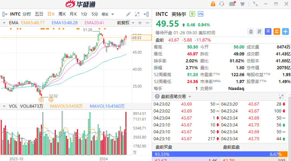Click the compact mode arrows icon
The height and width of the screenshot is (161, 291).
coord(255,4)
